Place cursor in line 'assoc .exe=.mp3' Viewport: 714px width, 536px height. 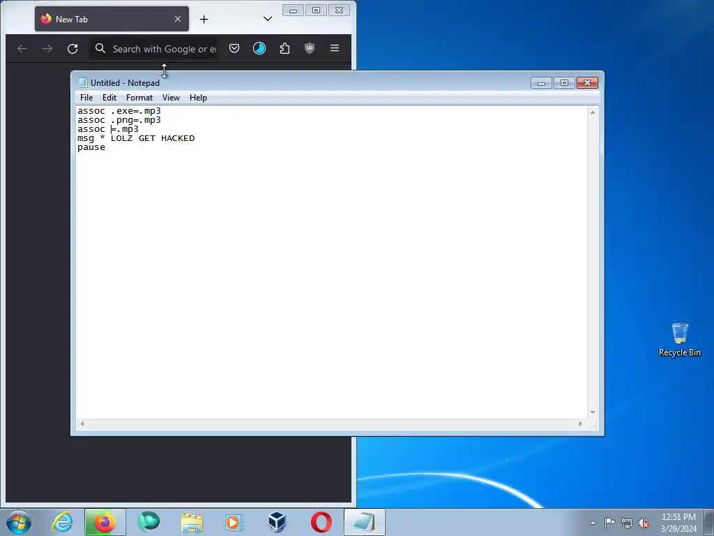click(x=119, y=111)
